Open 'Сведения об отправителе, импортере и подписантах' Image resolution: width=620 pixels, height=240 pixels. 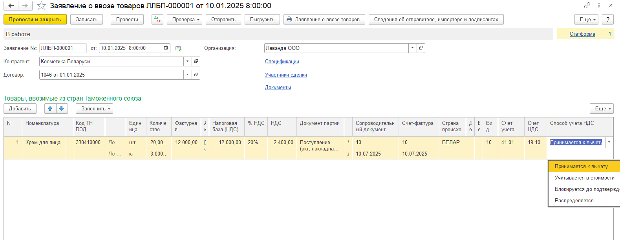pos(436,19)
